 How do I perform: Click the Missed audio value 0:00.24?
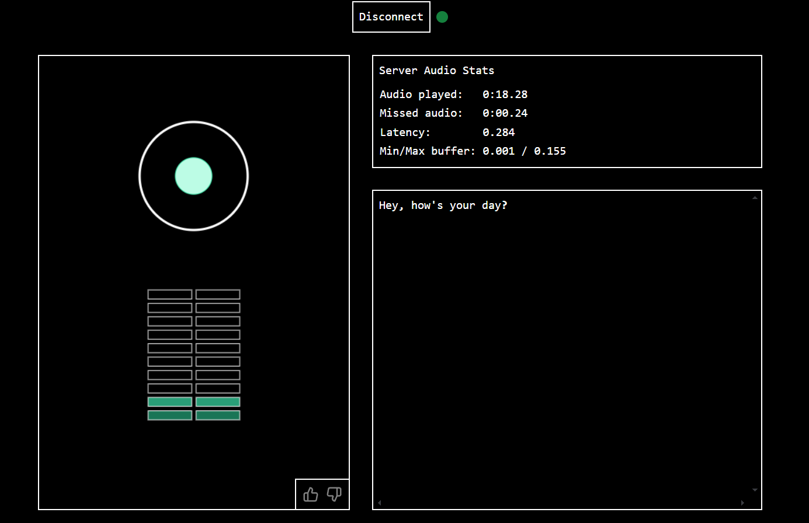coord(505,113)
